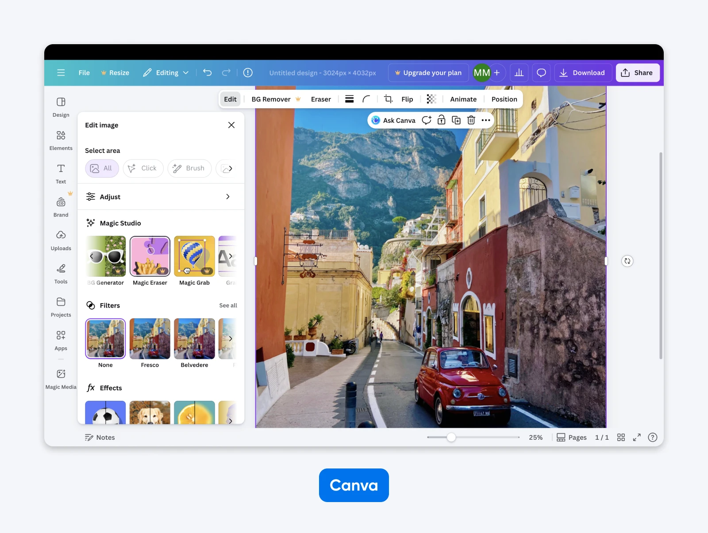
Task: Select the Magic Grab tool
Action: [x=194, y=256]
